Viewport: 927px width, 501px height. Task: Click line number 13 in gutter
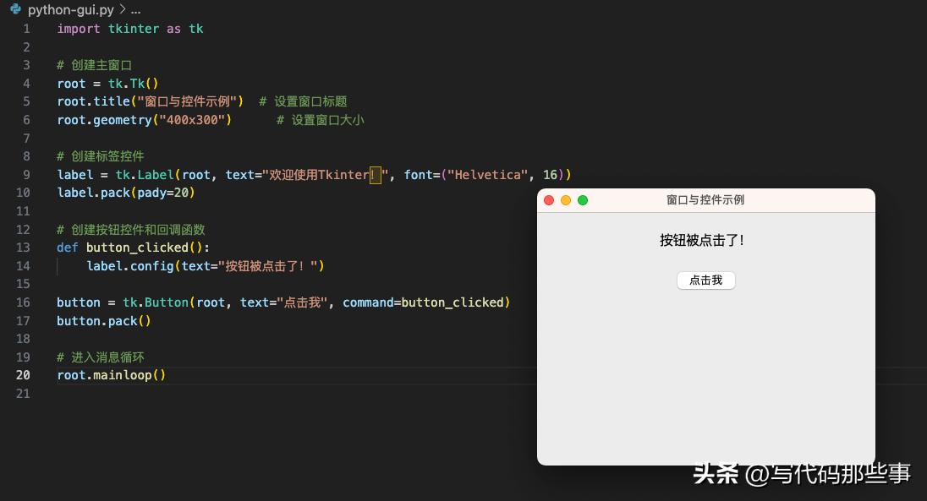(23, 247)
